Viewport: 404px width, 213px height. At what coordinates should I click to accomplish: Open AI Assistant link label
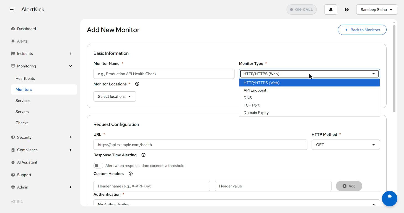pos(27,162)
